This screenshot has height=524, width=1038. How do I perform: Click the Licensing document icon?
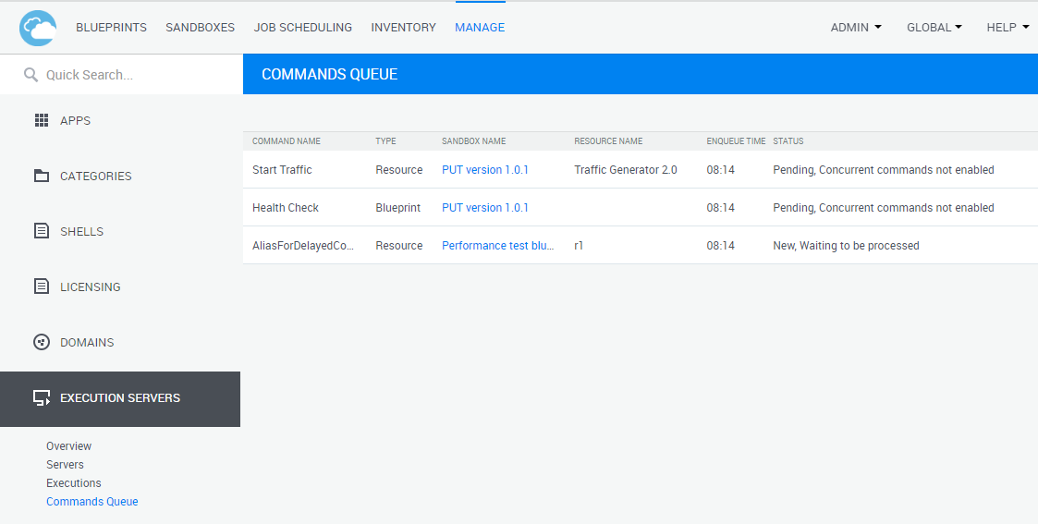pos(41,286)
